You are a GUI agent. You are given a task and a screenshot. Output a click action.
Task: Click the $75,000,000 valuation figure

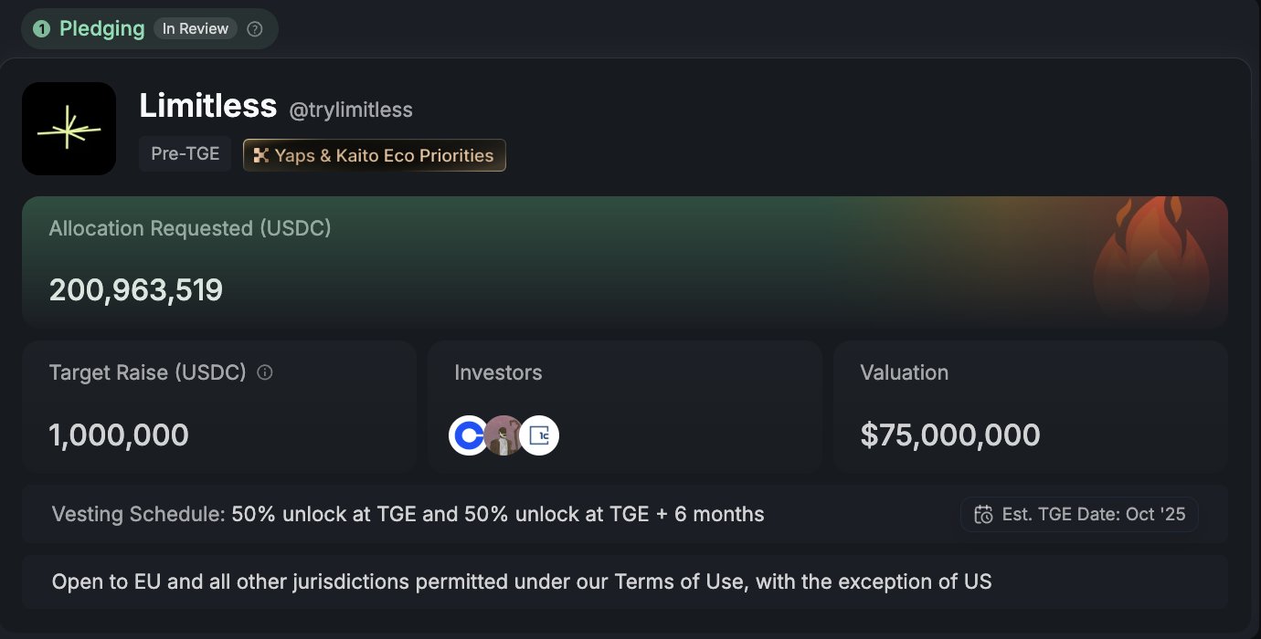pyautogui.click(x=949, y=435)
